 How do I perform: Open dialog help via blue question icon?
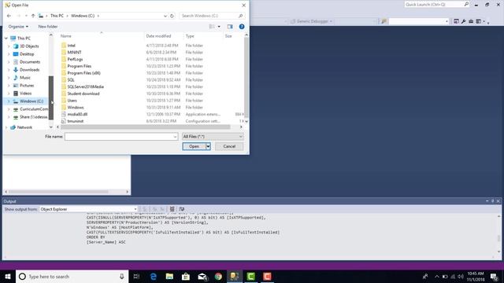point(242,27)
